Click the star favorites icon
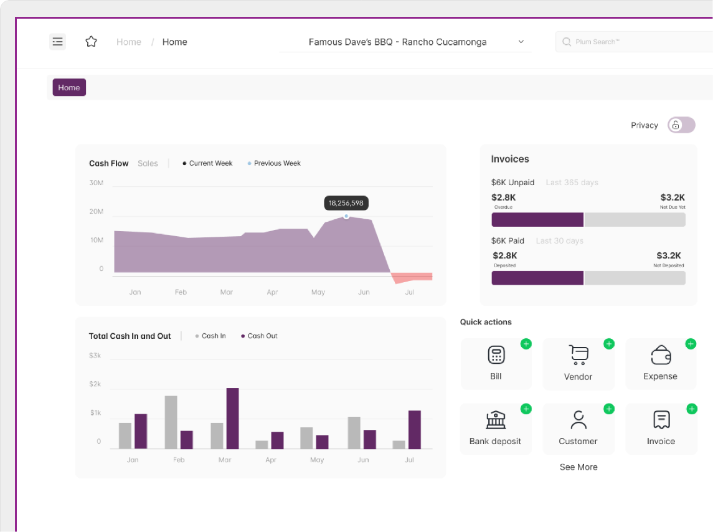The image size is (713, 532). [x=91, y=41]
